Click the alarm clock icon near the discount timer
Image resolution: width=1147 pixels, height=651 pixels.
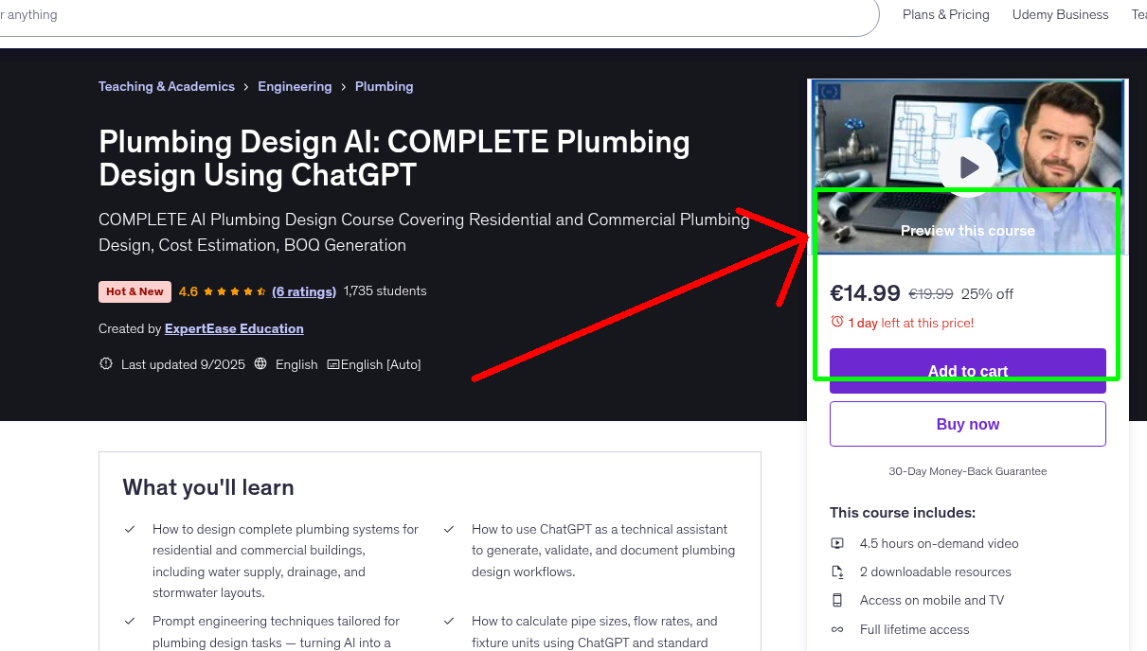[837, 322]
